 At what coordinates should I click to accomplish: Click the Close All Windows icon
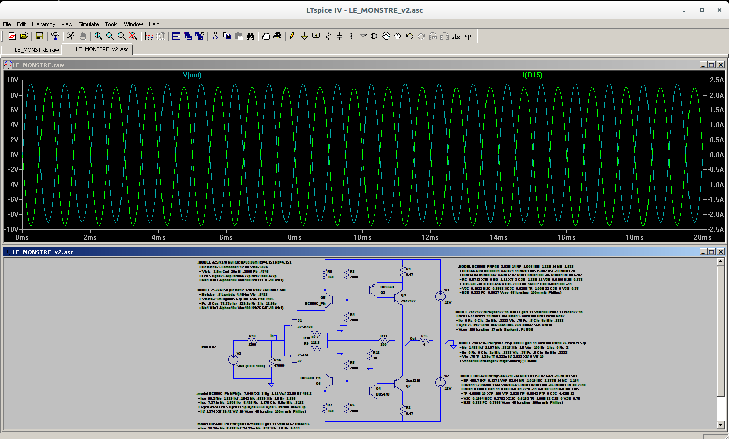pyautogui.click(x=199, y=36)
